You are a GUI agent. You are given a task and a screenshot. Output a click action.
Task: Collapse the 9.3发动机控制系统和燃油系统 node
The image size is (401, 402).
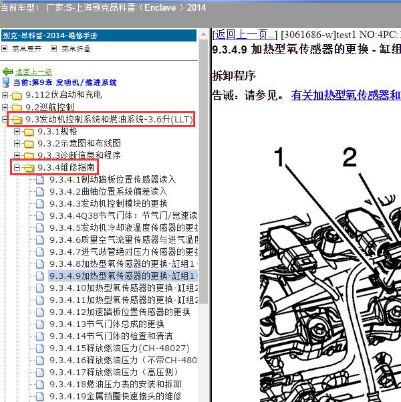pos(5,120)
